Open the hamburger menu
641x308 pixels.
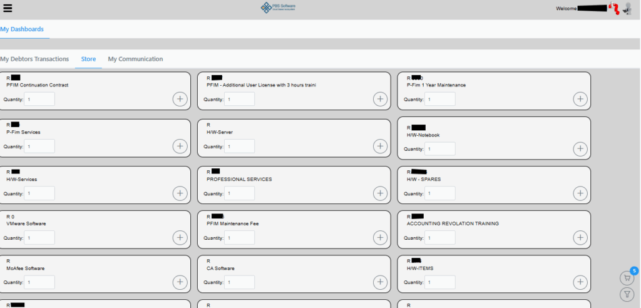tap(8, 8)
